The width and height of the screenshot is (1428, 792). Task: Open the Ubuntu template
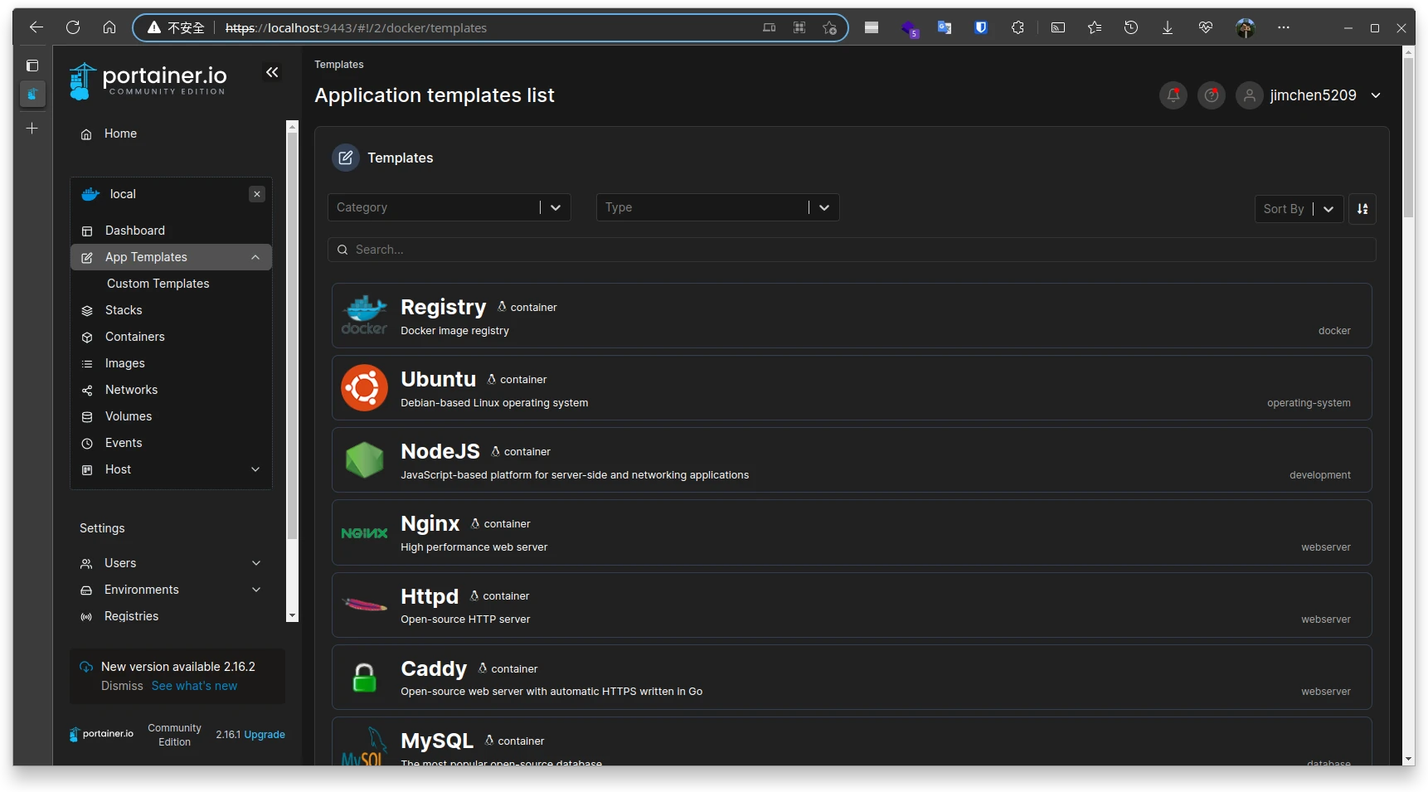point(438,380)
